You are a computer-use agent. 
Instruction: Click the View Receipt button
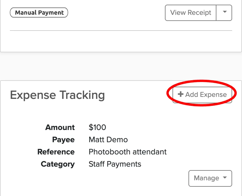pos(191,13)
